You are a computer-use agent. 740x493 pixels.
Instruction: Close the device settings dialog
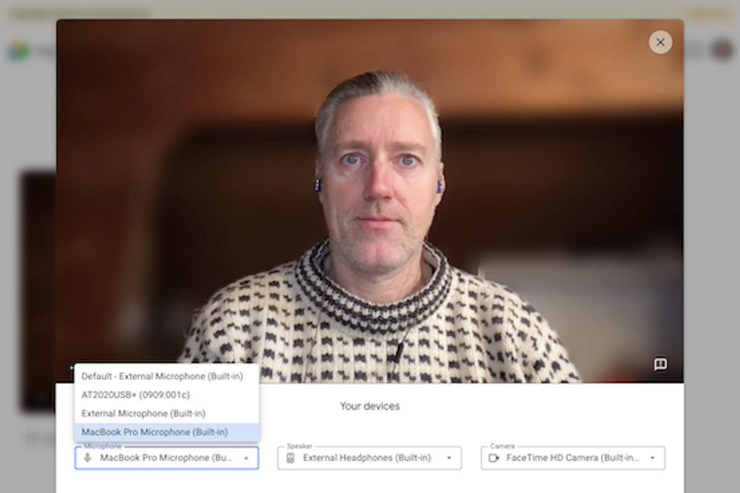660,43
